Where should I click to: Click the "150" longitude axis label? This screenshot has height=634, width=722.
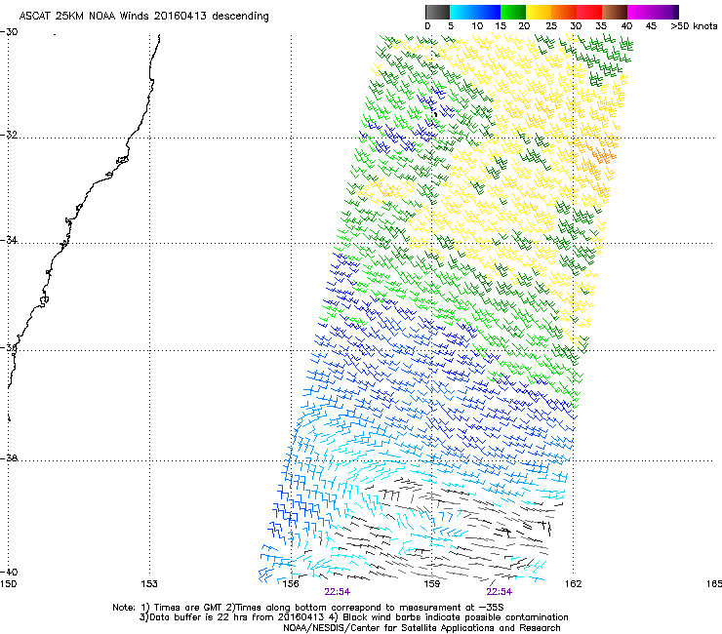point(8,584)
